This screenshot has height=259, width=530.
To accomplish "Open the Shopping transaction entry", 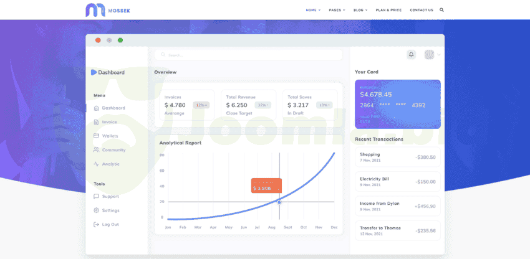I will pyautogui.click(x=397, y=157).
